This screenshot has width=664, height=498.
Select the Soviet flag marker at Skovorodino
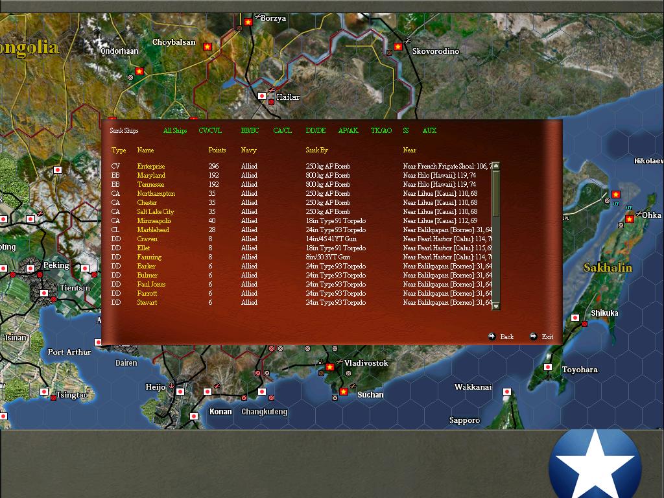pos(397,47)
